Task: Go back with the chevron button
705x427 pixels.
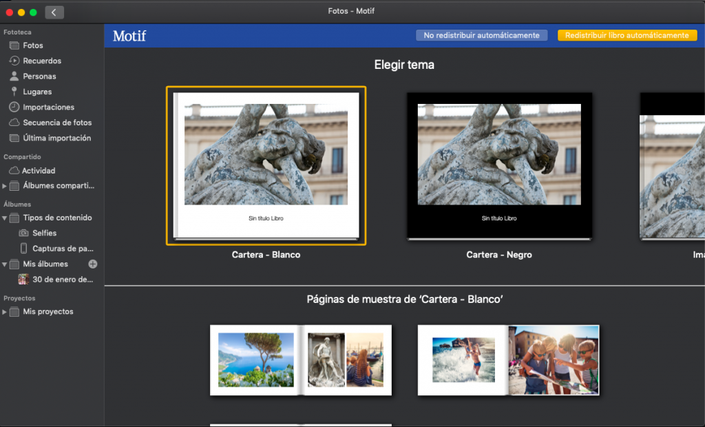Action: tap(54, 12)
